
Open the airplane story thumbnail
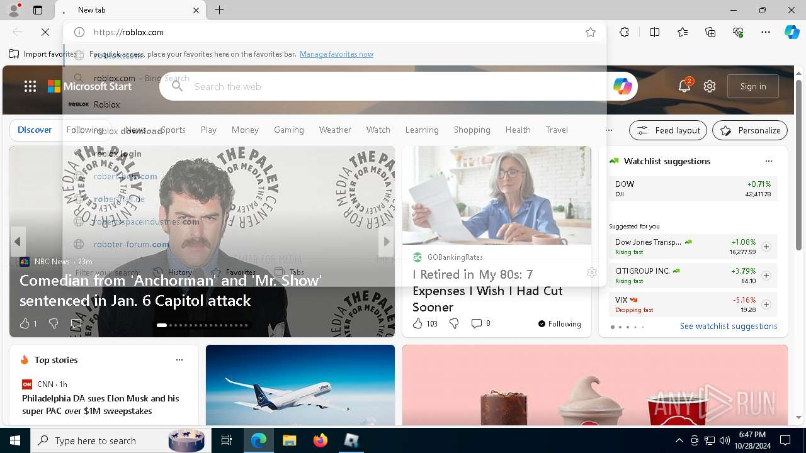pyautogui.click(x=300, y=385)
